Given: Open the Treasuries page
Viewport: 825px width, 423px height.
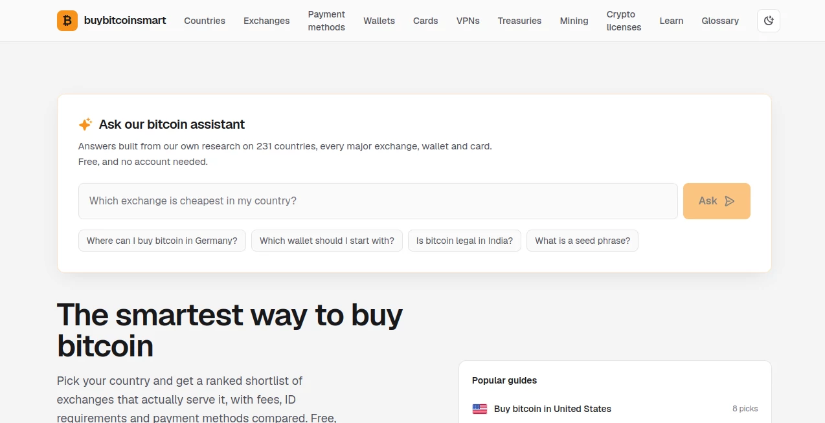Looking at the screenshot, I should pos(519,21).
